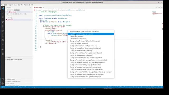The image size is (169, 95).
Task: Click the editor minimap preview
Action: pos(157,13)
